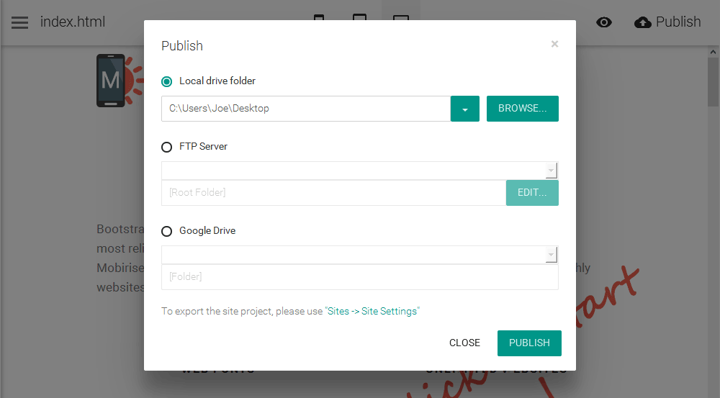Image resolution: width=720 pixels, height=398 pixels.
Task: Click the local folder path field
Action: [306, 109]
